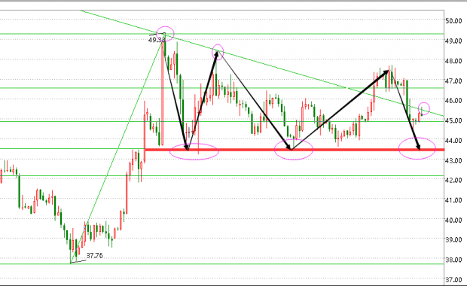Click the 45.00 price axis label
This screenshot has width=467, height=286.
pyautogui.click(x=453, y=120)
